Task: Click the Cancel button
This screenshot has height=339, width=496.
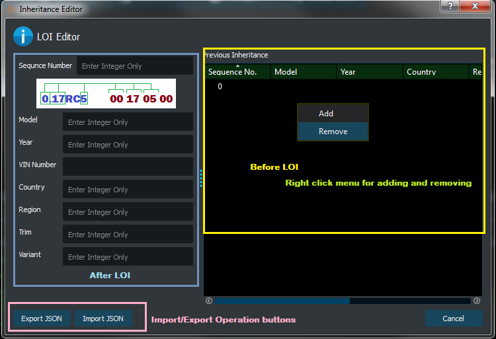Action: [x=453, y=318]
